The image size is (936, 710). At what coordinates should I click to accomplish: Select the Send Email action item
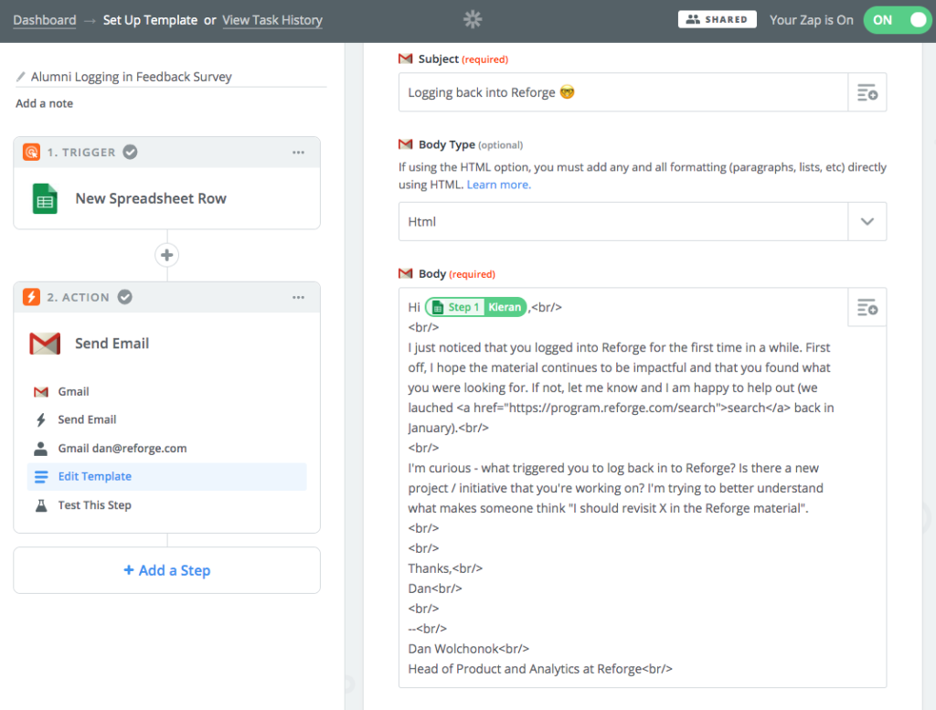[167, 419]
